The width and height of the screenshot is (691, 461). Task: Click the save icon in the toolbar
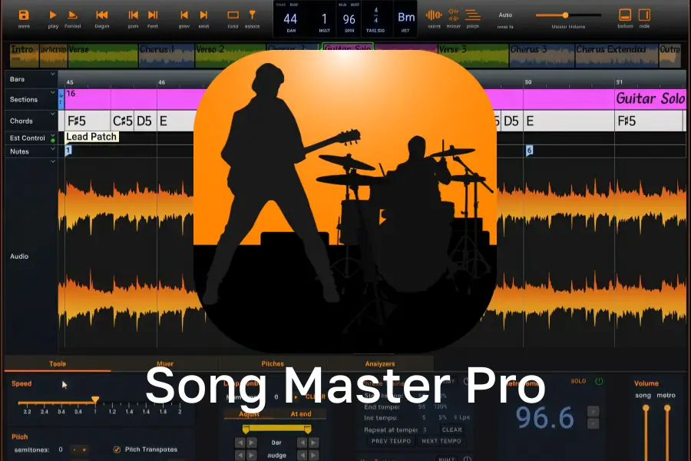(24, 15)
